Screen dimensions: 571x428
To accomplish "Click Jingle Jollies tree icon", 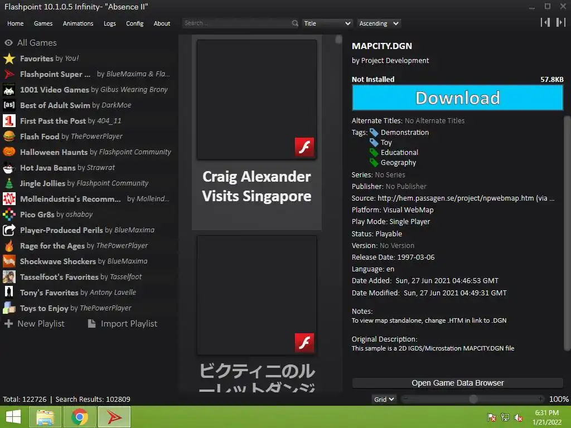I will [9, 183].
